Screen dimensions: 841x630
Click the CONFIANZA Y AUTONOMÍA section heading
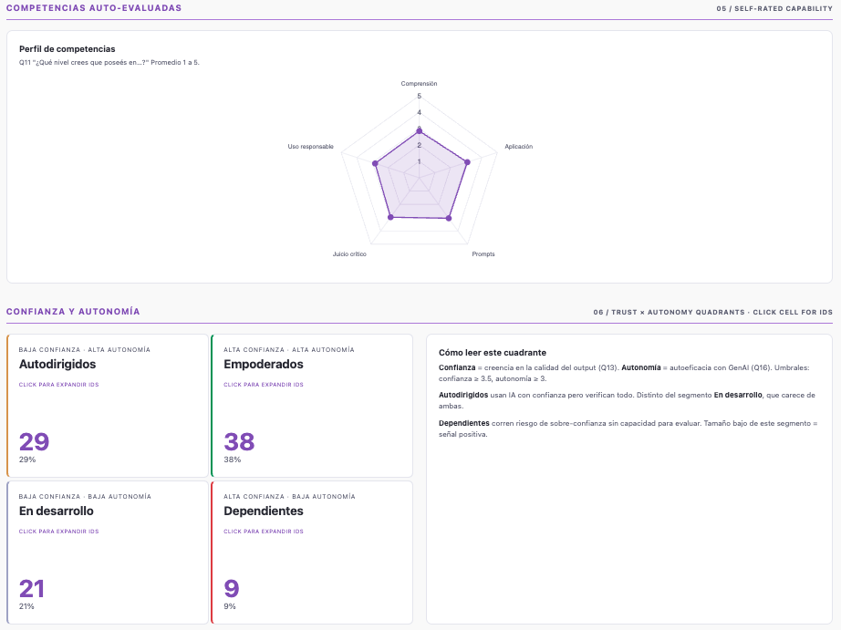tap(73, 312)
